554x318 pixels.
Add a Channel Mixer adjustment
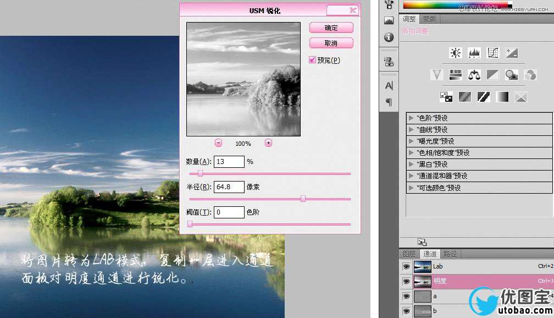pyautogui.click(x=530, y=75)
